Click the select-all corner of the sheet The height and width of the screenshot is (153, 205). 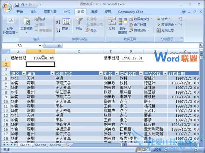click(6, 52)
